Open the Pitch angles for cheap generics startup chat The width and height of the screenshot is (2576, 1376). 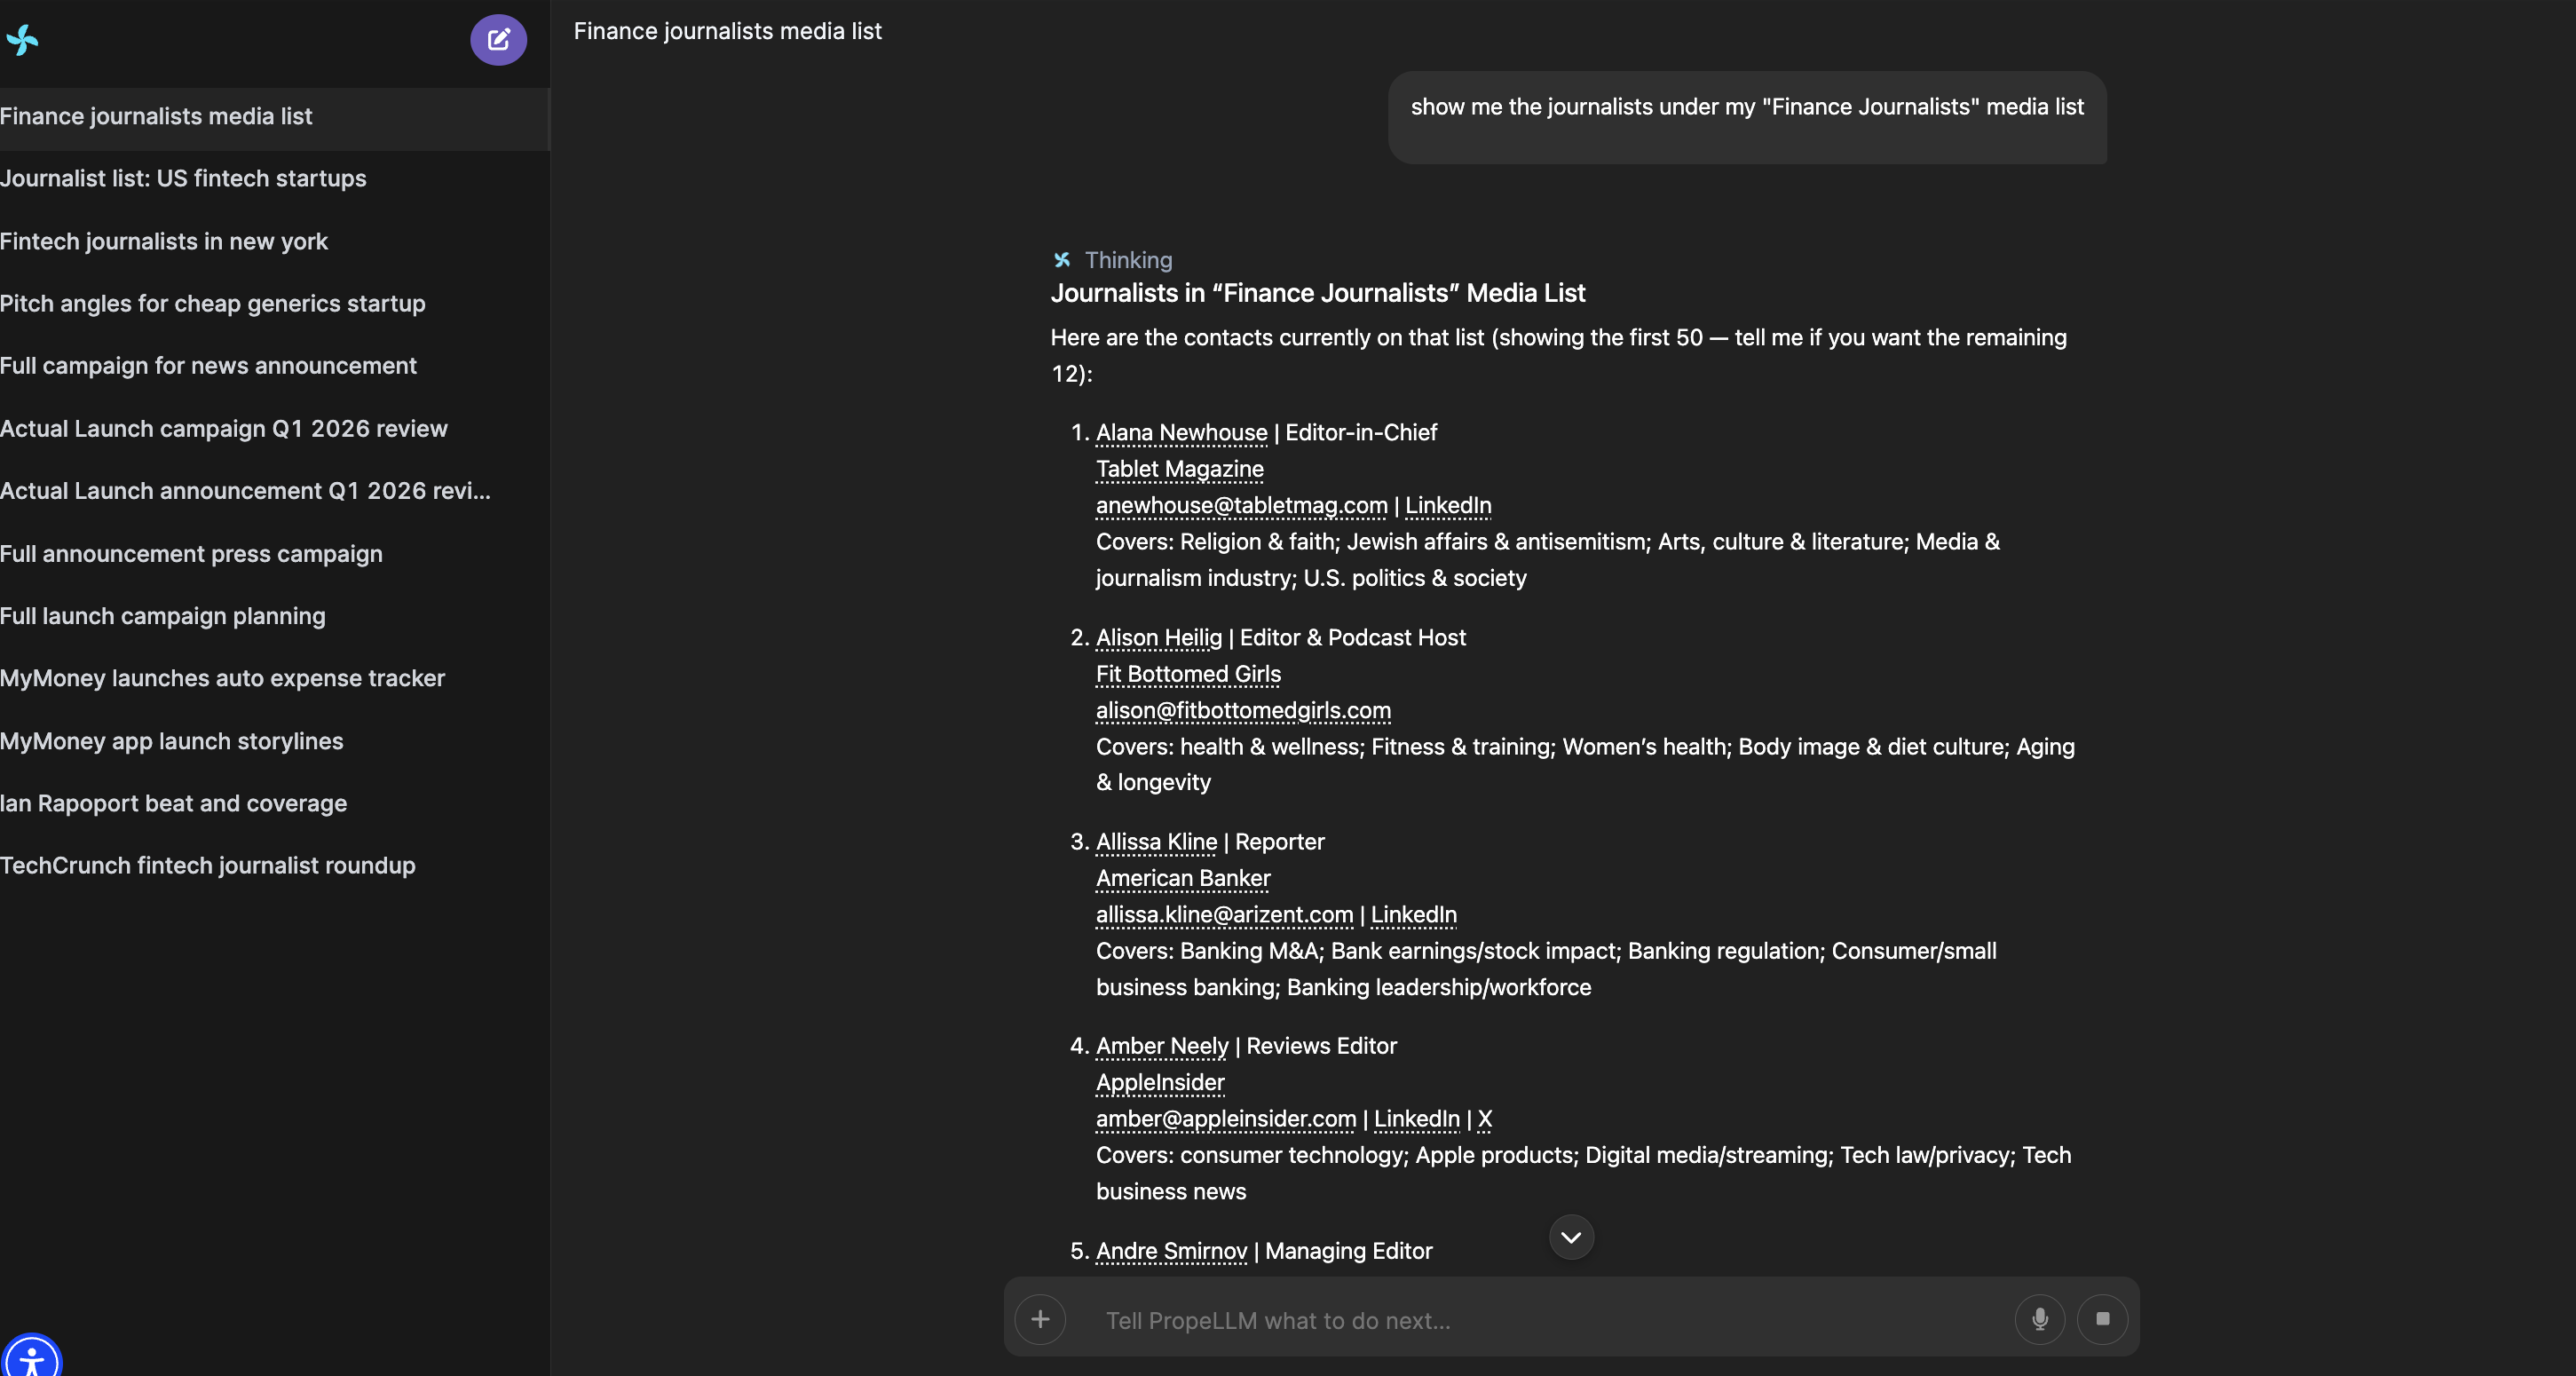[x=212, y=303]
